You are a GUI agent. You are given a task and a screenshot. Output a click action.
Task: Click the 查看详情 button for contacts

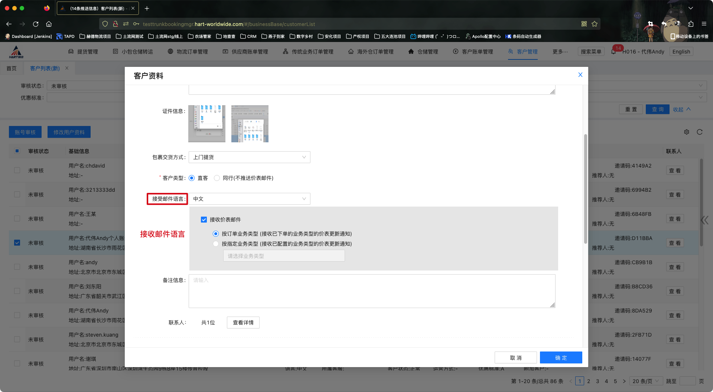click(243, 323)
